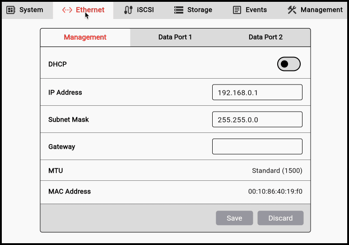349x245 pixels.
Task: Click the MAC address value text
Action: 275,192
